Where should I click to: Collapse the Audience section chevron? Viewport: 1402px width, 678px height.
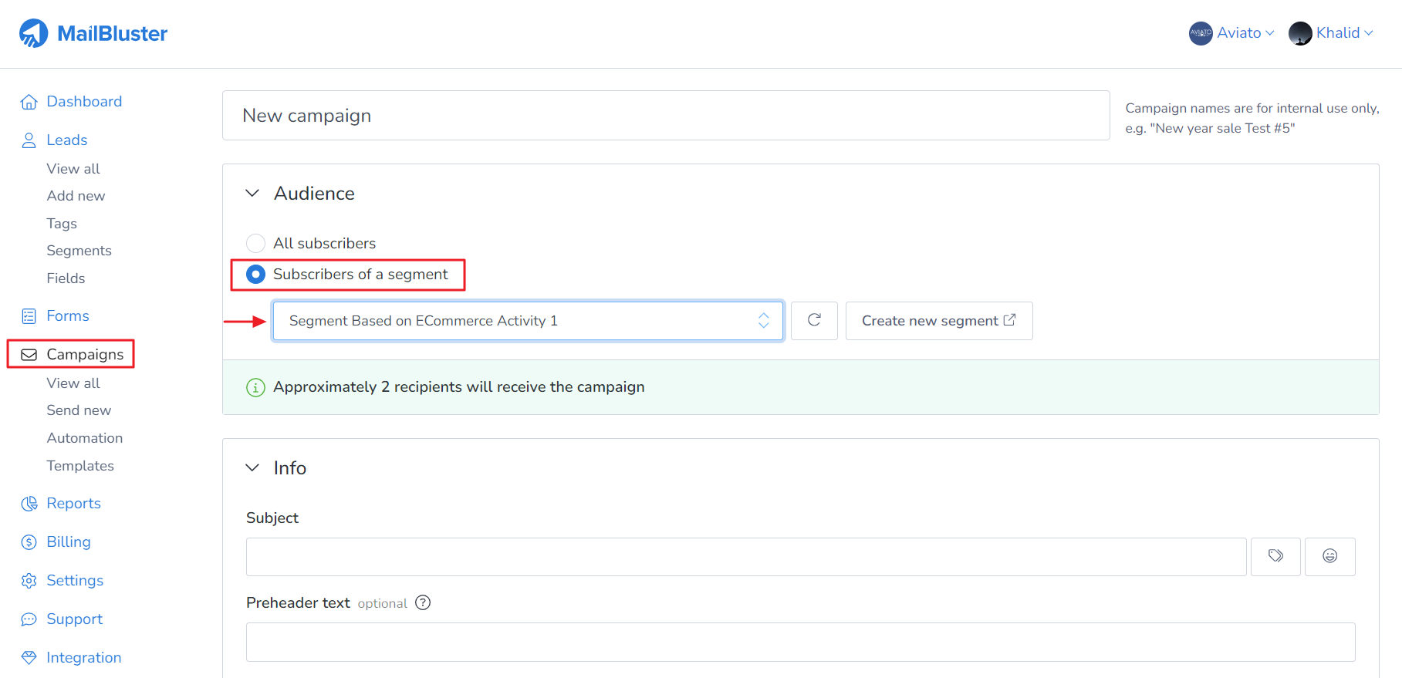point(252,193)
